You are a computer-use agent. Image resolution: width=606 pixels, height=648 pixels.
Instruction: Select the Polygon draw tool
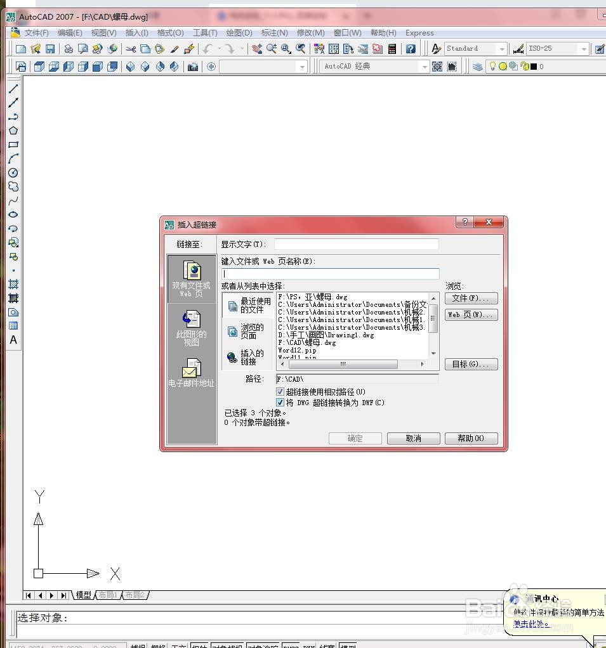tap(13, 131)
